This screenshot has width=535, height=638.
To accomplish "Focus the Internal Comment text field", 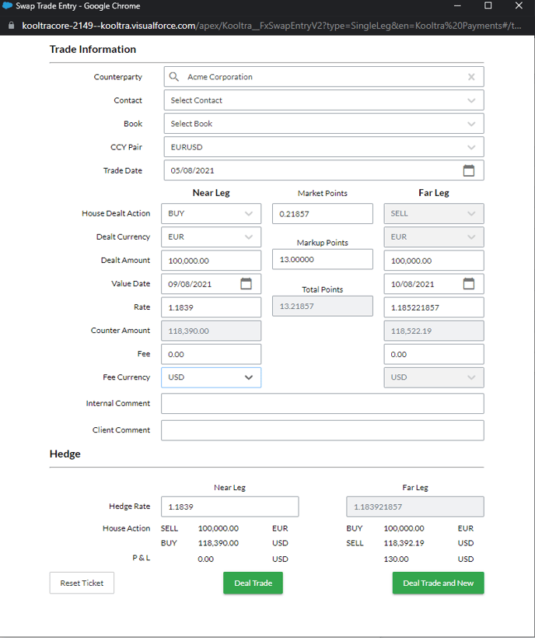I will pyautogui.click(x=322, y=404).
